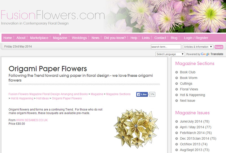Open the Aug/Sept 2013 (73) issue
Screen dimensions: 226x153
(x=195, y=150)
